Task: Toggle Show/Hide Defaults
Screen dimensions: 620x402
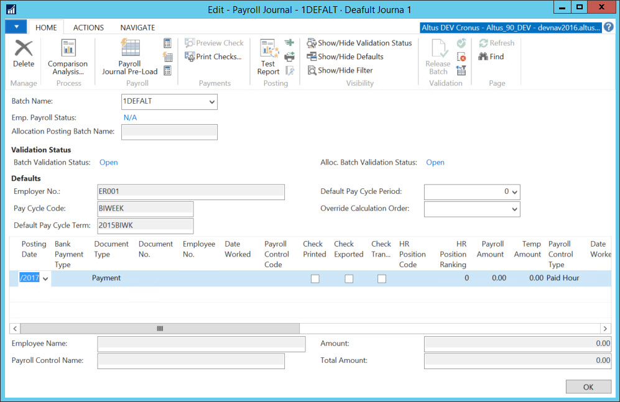Action: pos(345,57)
